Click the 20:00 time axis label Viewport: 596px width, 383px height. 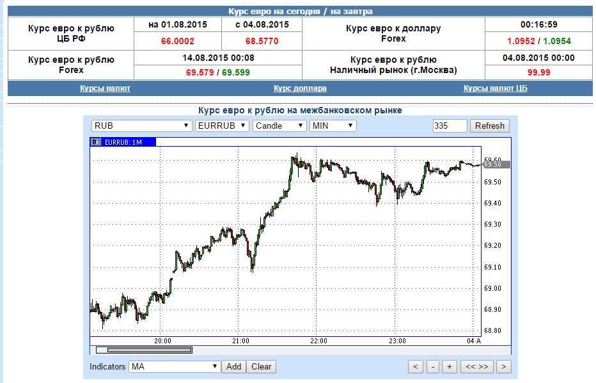pyautogui.click(x=162, y=341)
